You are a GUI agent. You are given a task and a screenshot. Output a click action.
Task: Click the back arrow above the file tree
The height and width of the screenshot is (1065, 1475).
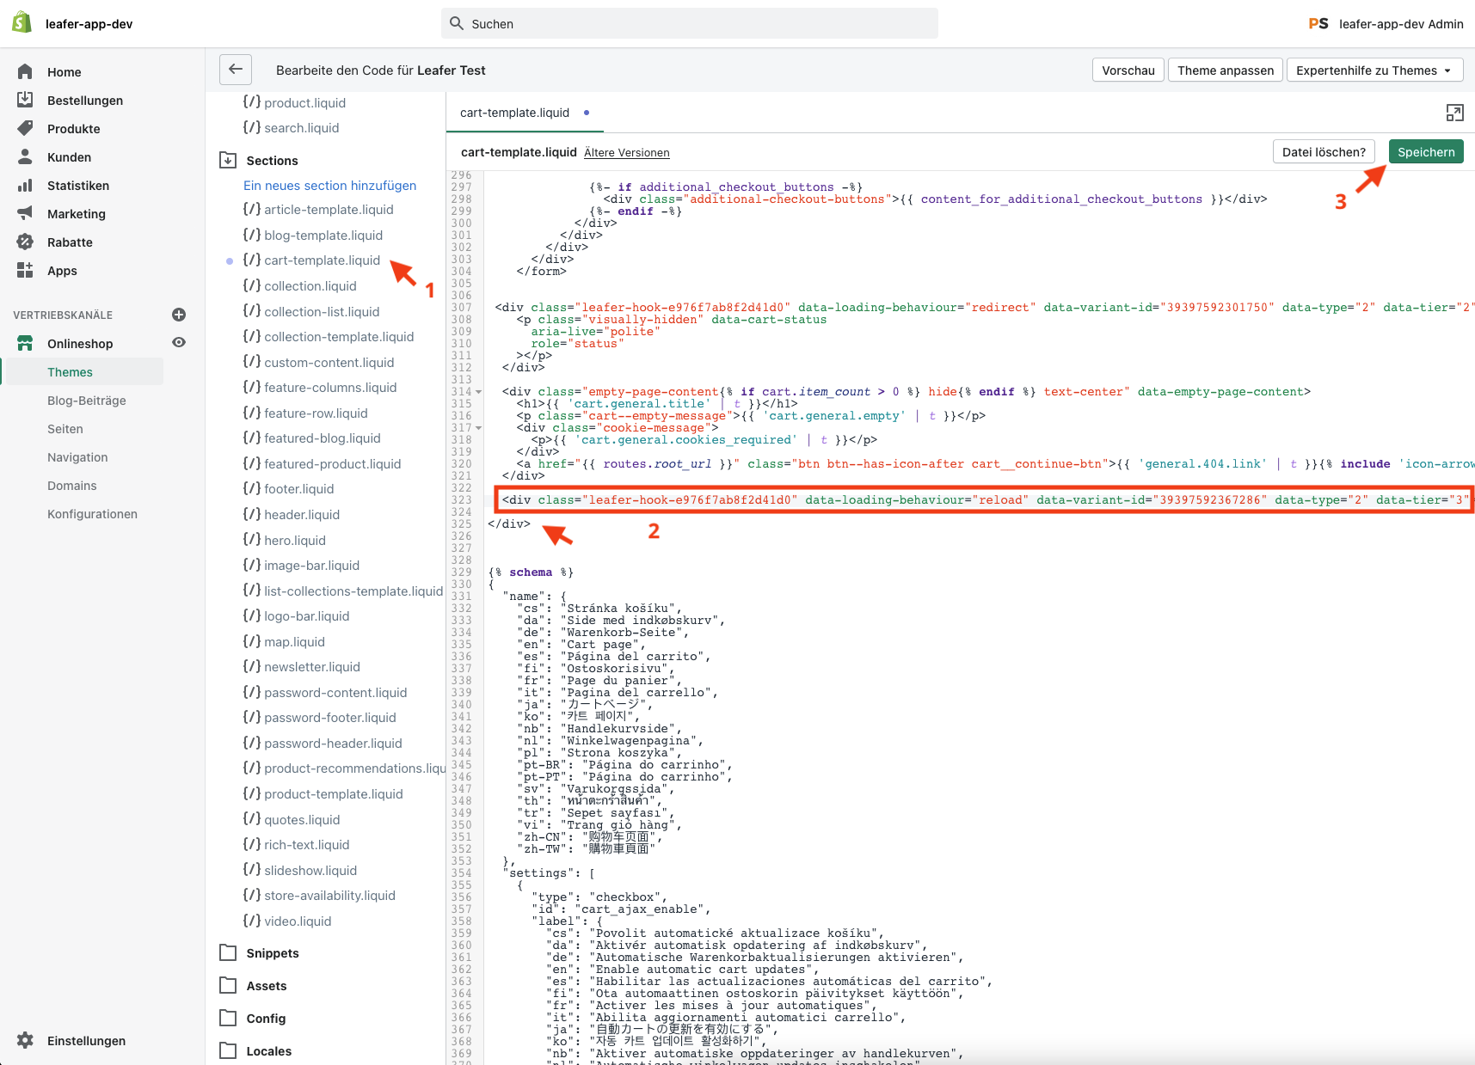coord(235,70)
